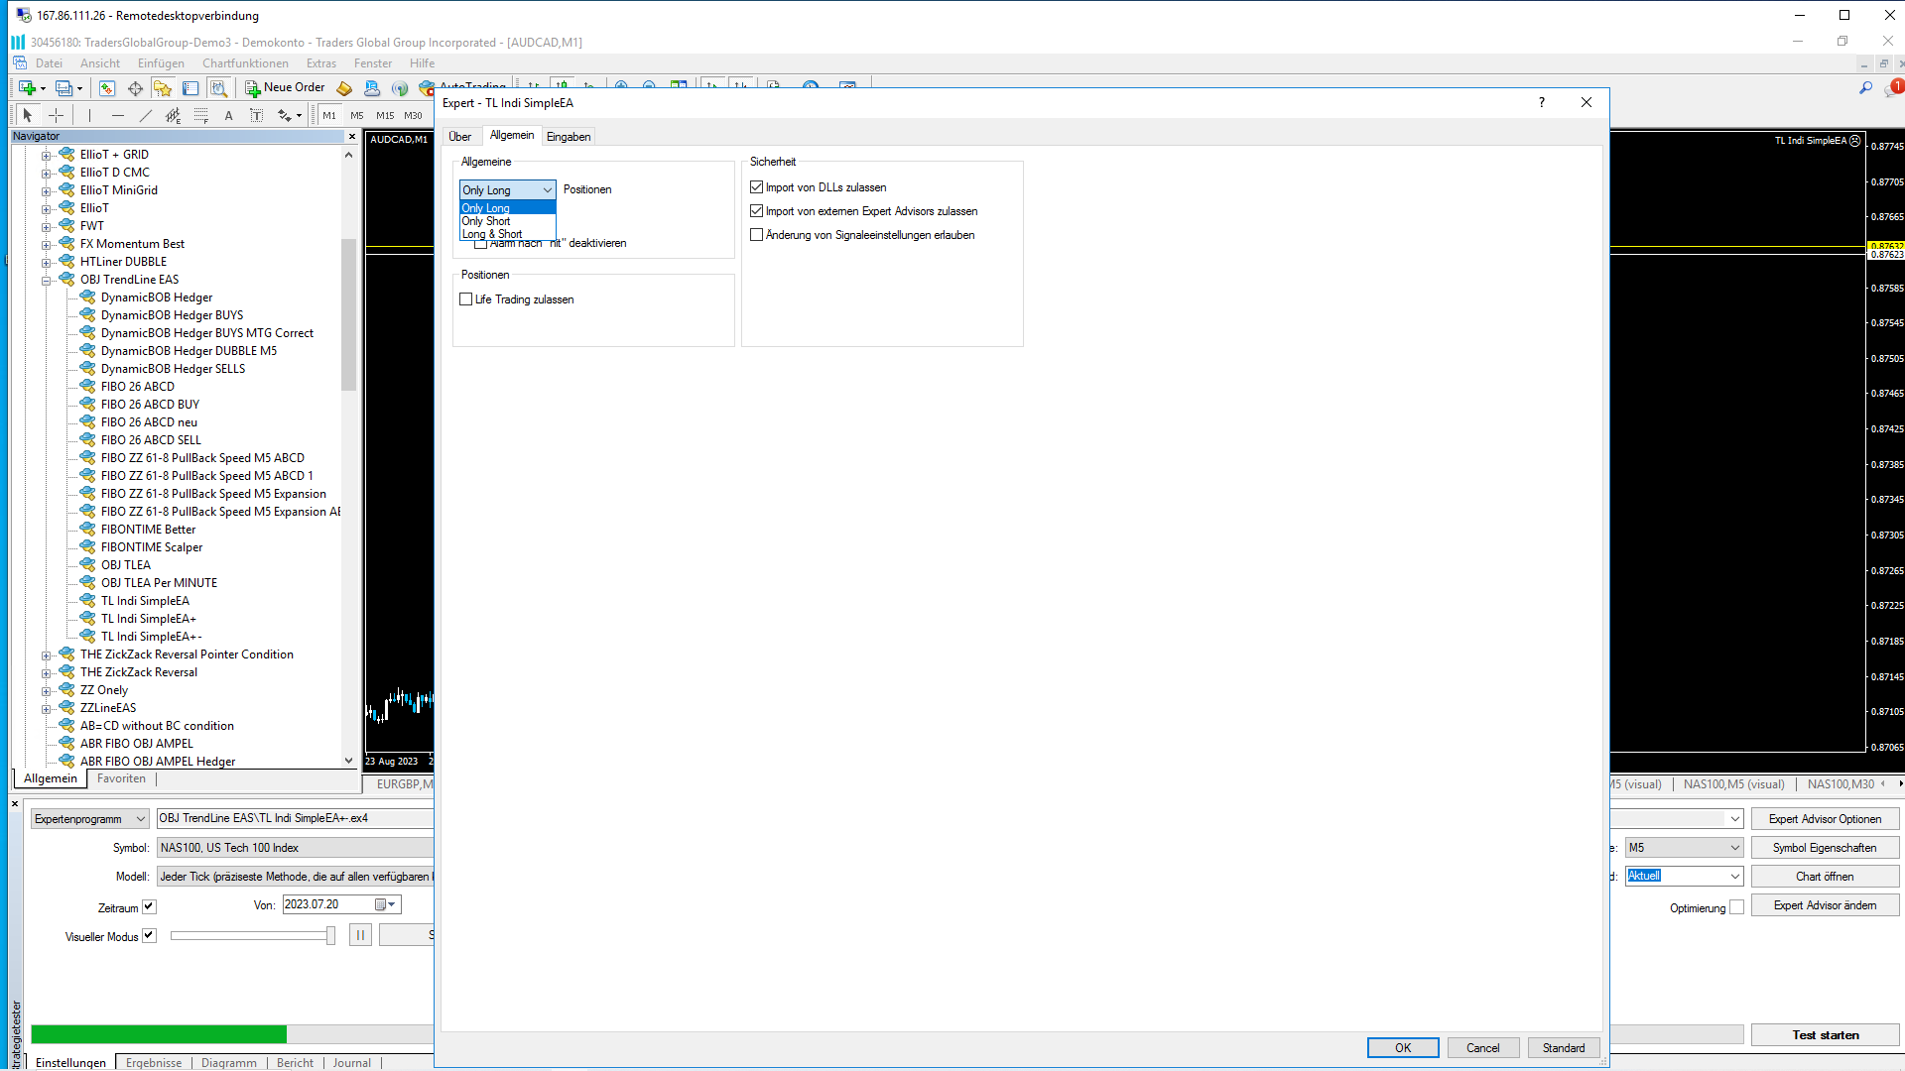Select the text 'A' drawing tool
This screenshot has height=1071, width=1905.
229,115
